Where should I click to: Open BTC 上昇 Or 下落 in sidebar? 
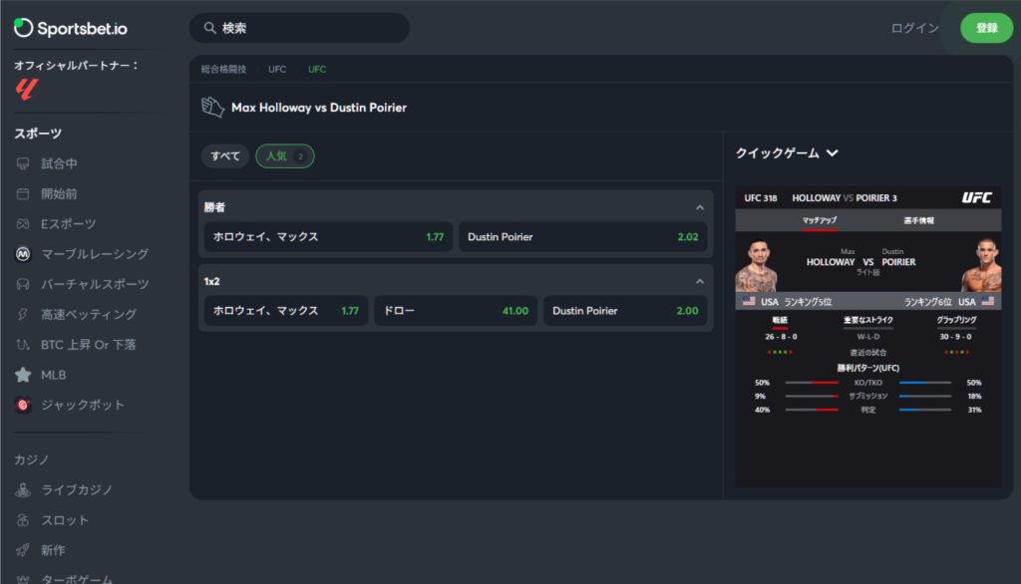pos(89,345)
